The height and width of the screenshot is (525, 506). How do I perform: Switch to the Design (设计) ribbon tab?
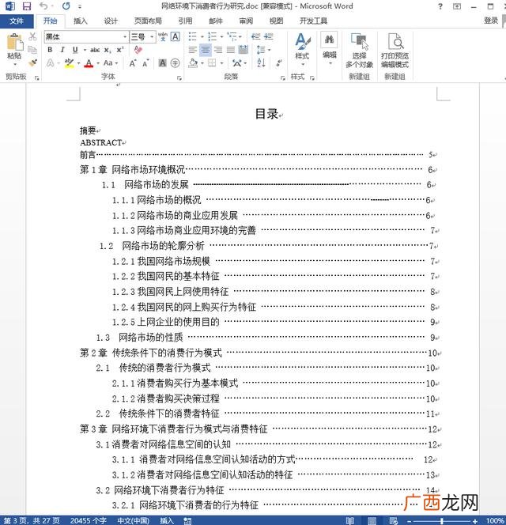click(111, 21)
